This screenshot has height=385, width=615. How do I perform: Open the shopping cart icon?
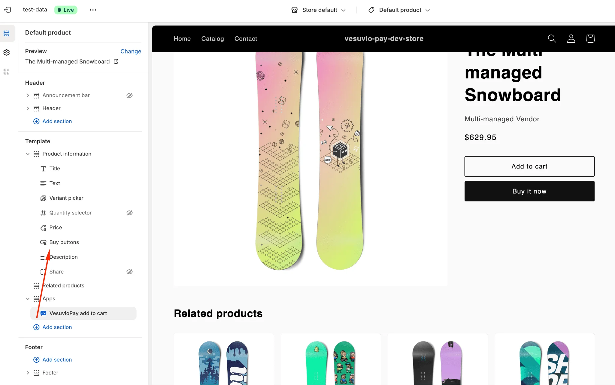click(x=590, y=39)
